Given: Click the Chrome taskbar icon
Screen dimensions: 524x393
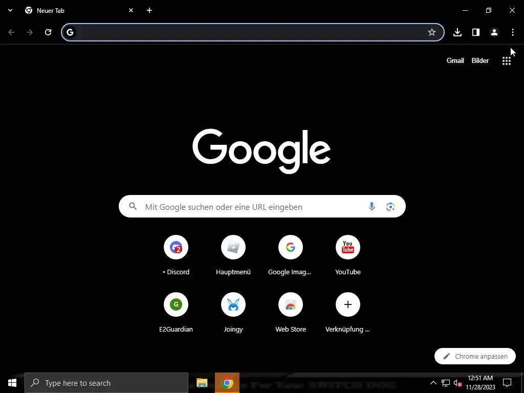Looking at the screenshot, I should pyautogui.click(x=227, y=383).
